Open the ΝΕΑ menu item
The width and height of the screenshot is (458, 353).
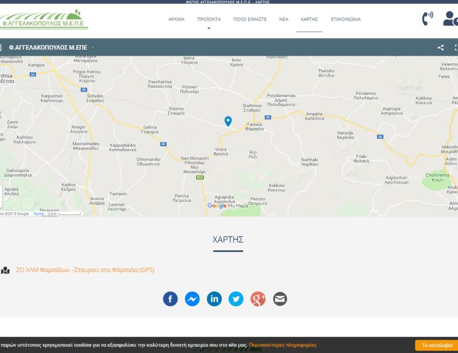[x=284, y=19]
